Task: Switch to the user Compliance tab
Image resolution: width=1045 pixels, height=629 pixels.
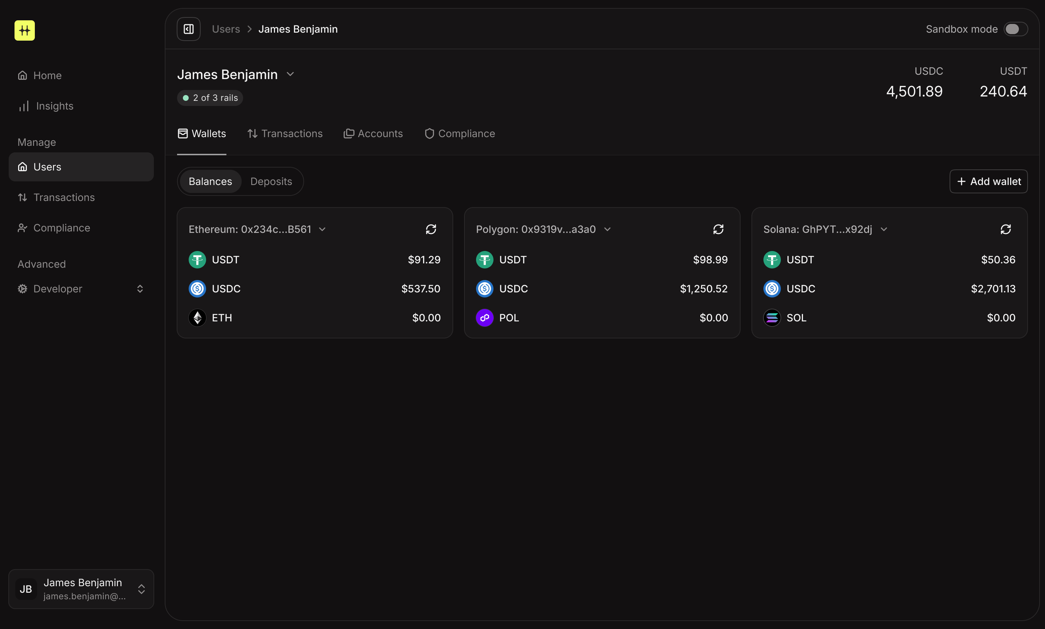Action: [459, 133]
